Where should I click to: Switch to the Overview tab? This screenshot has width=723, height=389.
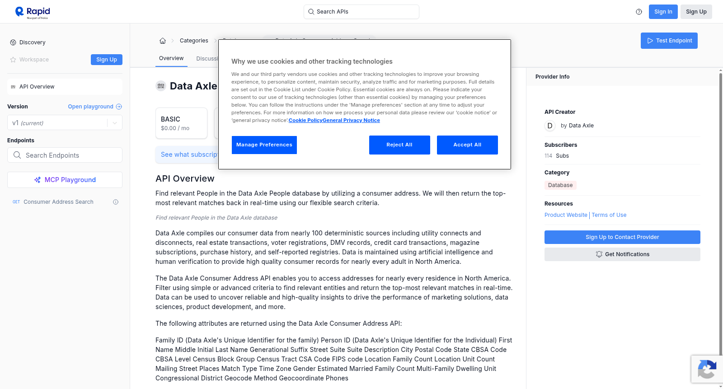[x=171, y=58]
